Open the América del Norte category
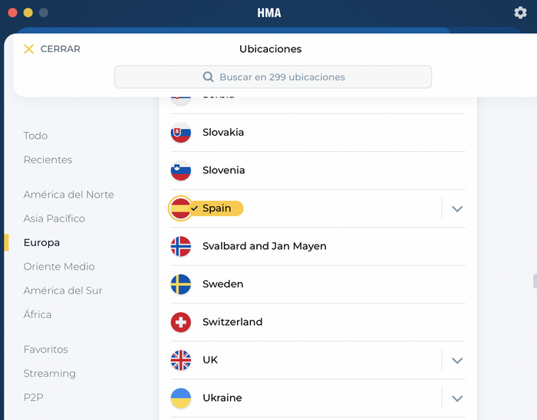 pyautogui.click(x=69, y=195)
